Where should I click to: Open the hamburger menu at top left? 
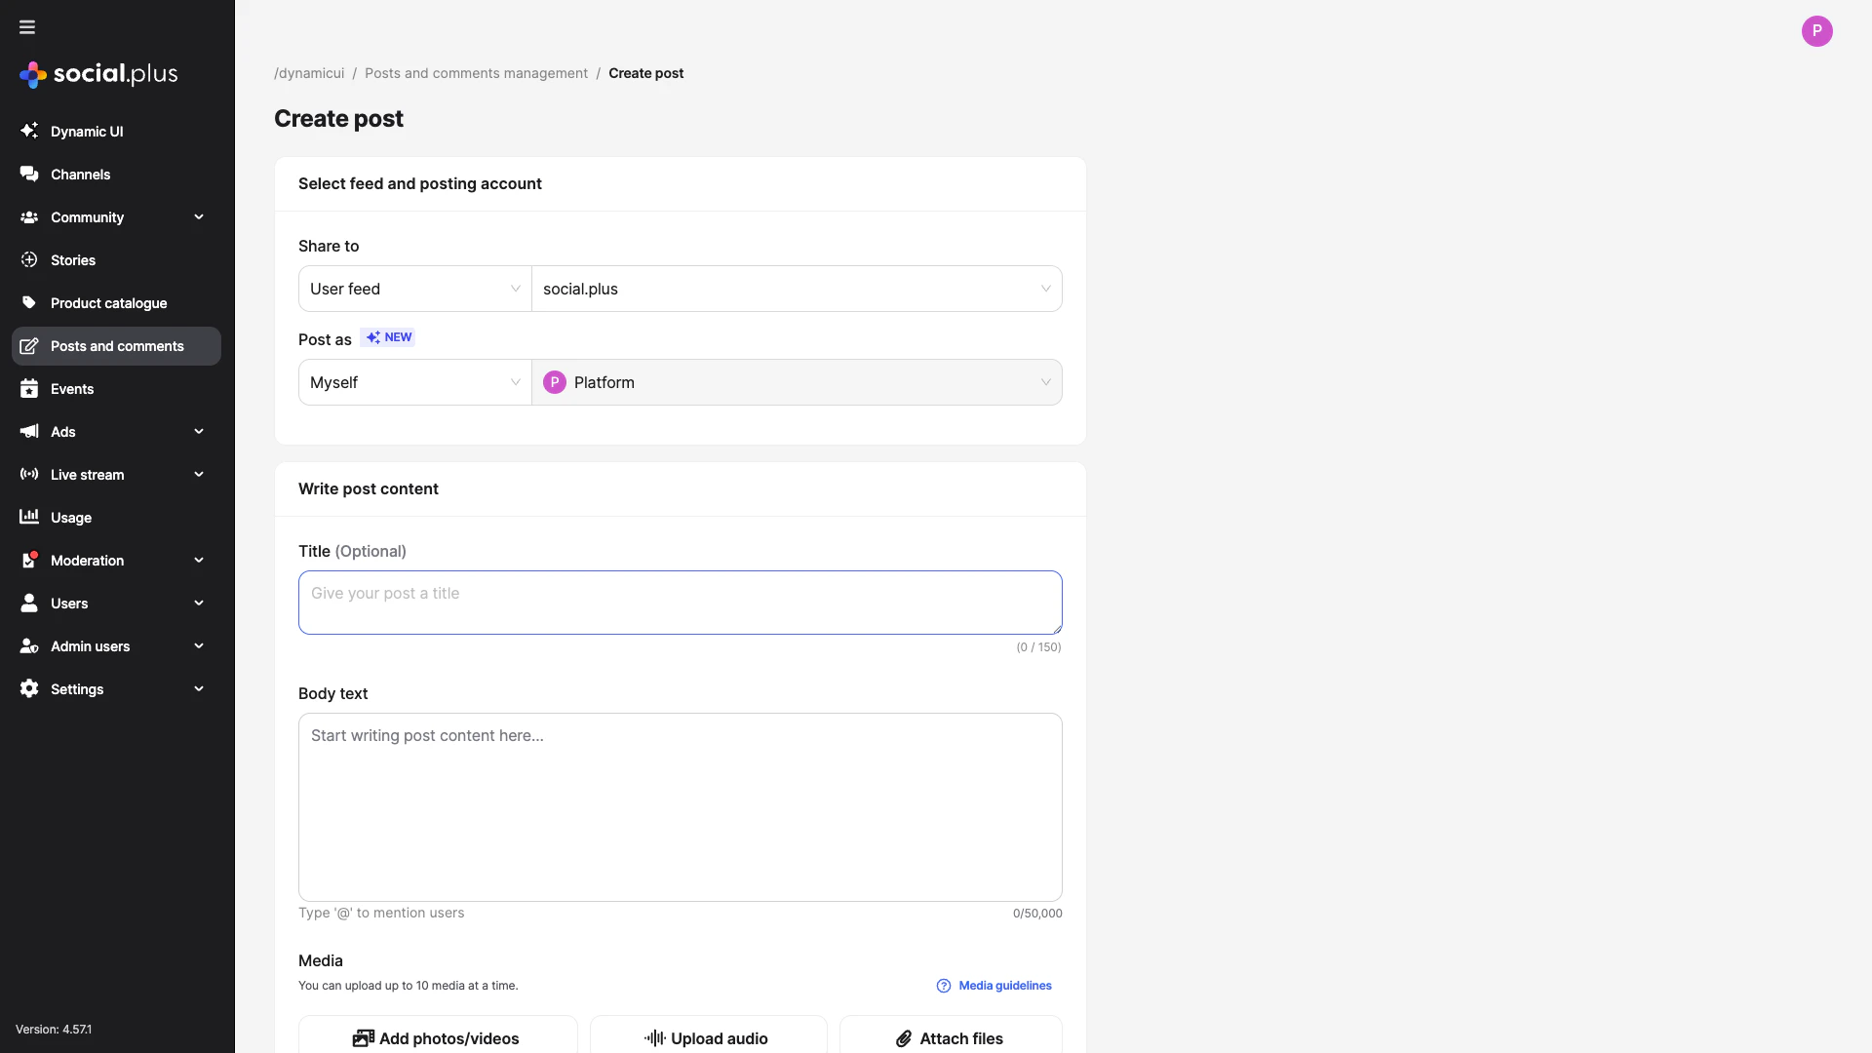pyautogui.click(x=26, y=27)
